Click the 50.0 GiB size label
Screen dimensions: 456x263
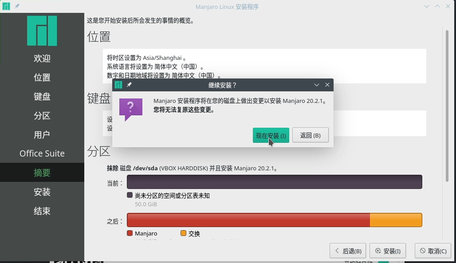coord(145,204)
